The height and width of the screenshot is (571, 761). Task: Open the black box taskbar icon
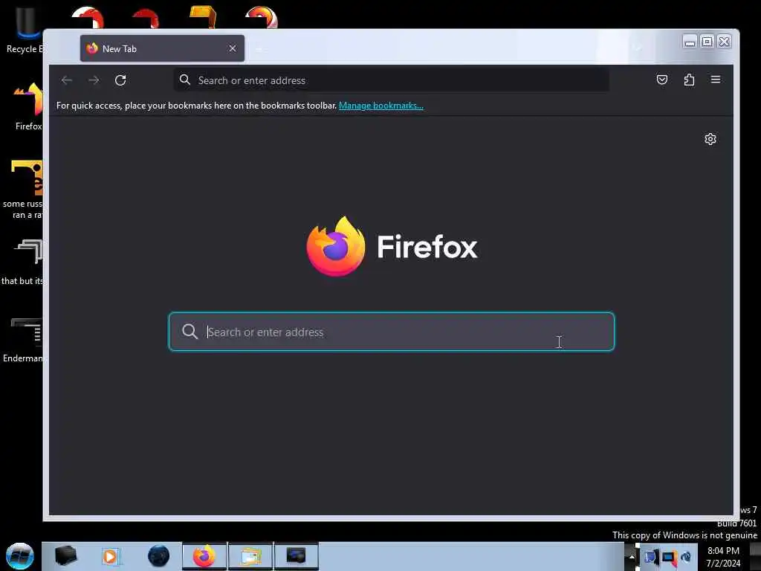[65, 556]
